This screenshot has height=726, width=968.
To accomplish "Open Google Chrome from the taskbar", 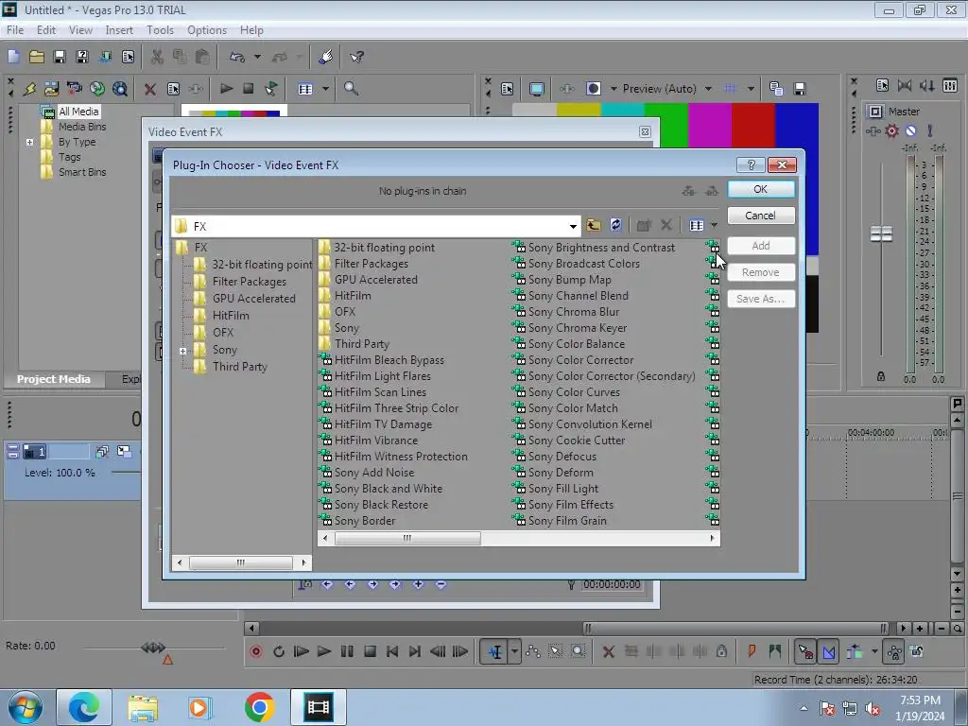I will coord(259,707).
